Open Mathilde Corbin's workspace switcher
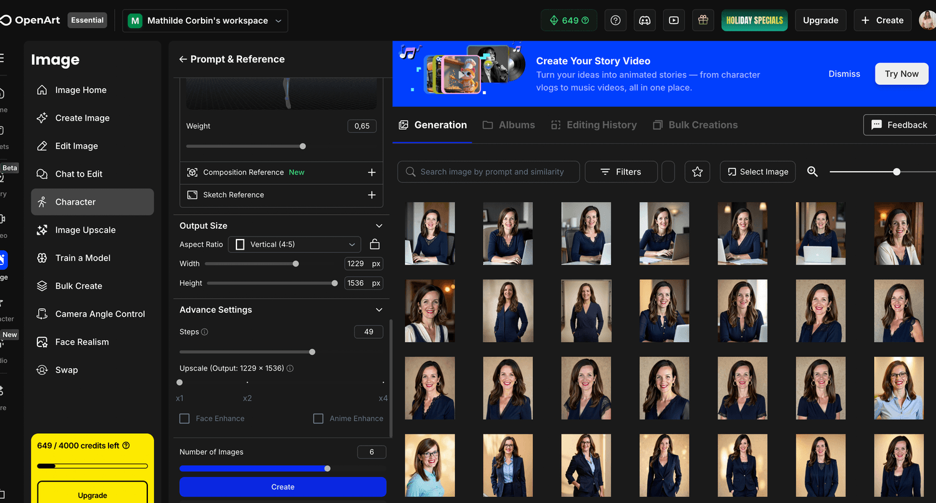The width and height of the screenshot is (936, 503). coord(205,21)
